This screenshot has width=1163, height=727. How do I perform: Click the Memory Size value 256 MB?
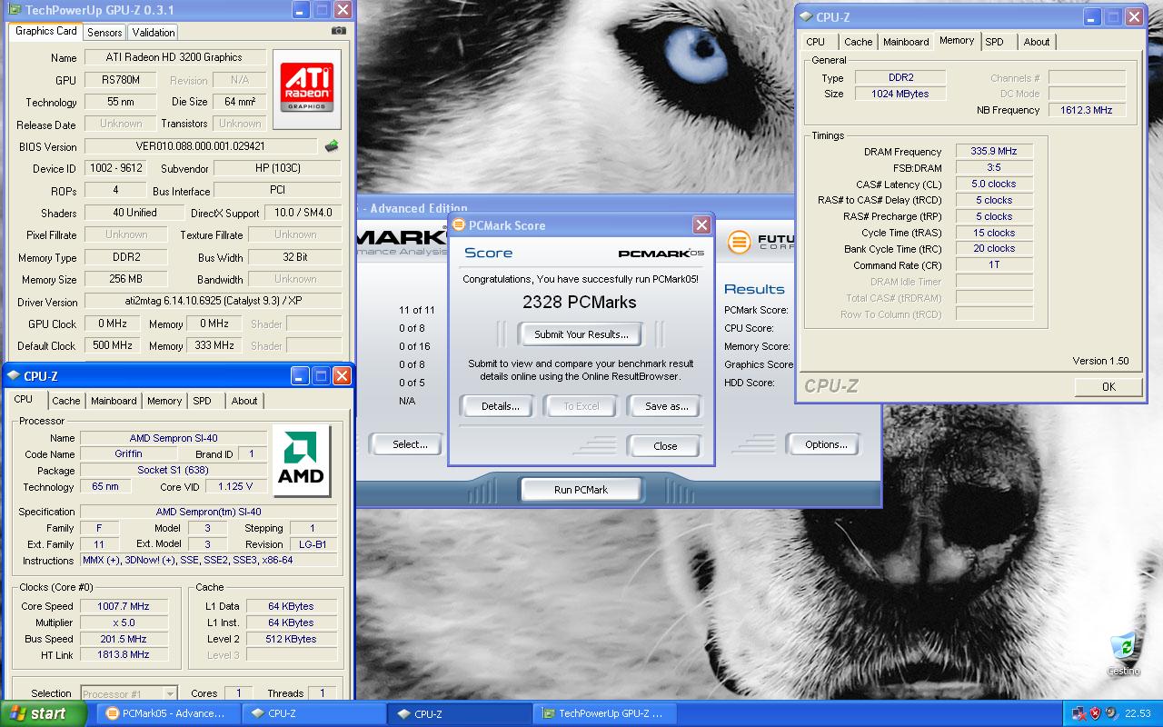click(x=126, y=279)
